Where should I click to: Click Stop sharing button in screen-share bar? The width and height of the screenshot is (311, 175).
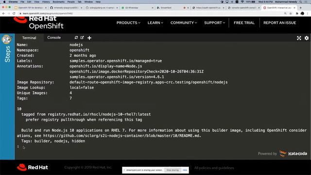(x=173, y=170)
